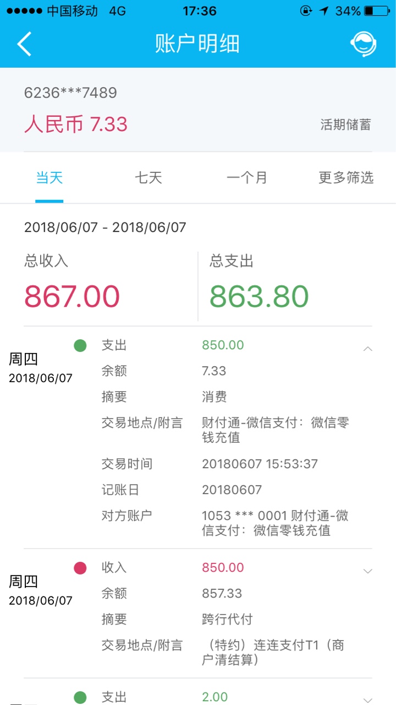Tap counterparty account 1053 *** 0001 text
Viewport: 396px width, 705px height.
click(x=276, y=523)
